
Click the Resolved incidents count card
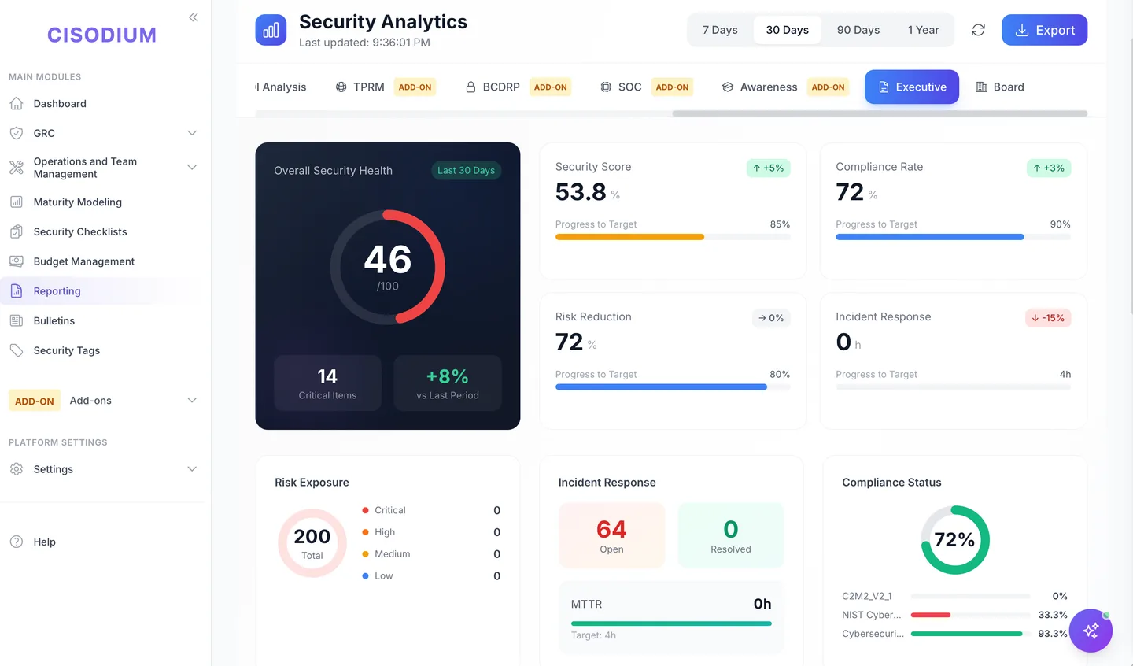point(731,535)
